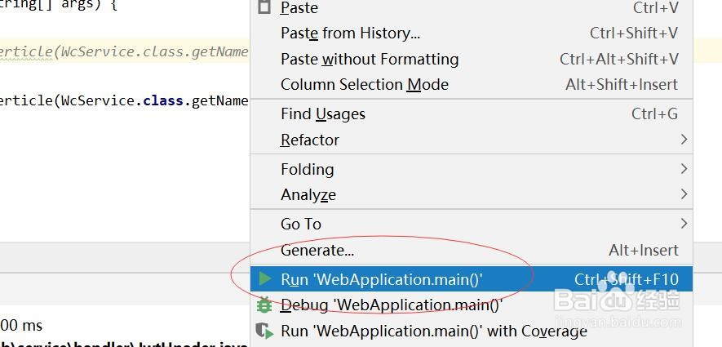Click the Folding menu label
Screen dimensions: 722x347
tap(307, 170)
